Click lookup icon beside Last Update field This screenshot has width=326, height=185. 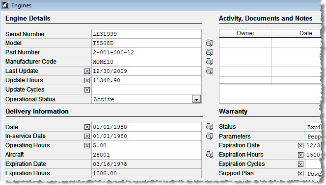[x=210, y=71]
